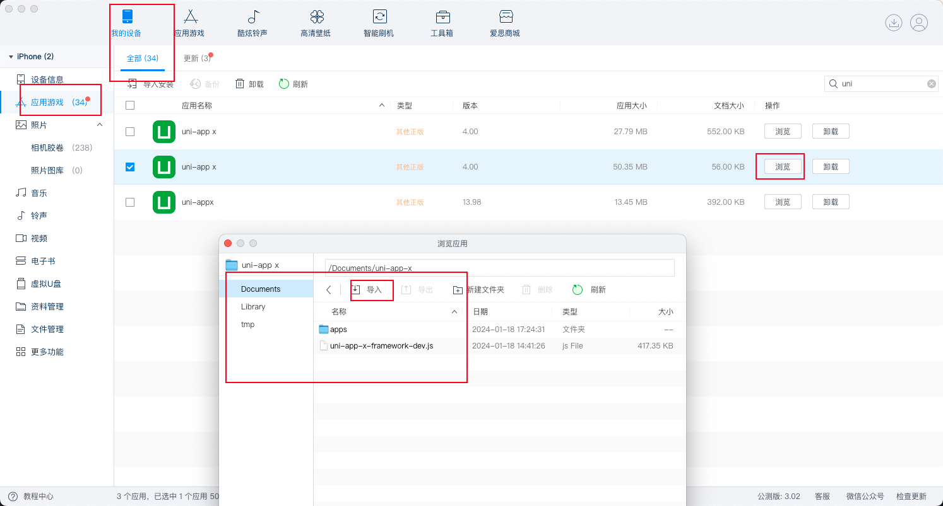Sort the apps by 应用名称 column arrow
Viewport: 943px width, 506px height.
pos(381,106)
